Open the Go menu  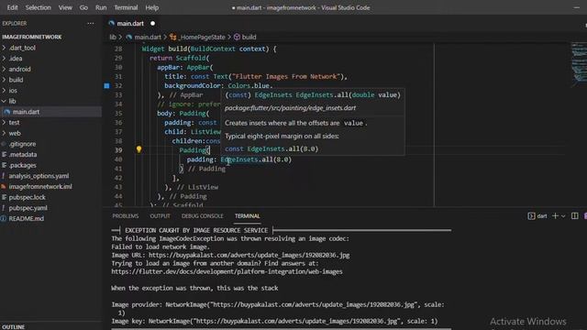click(x=83, y=7)
